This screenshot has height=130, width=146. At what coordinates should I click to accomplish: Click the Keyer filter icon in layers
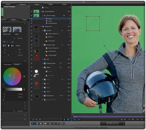coord(46,19)
